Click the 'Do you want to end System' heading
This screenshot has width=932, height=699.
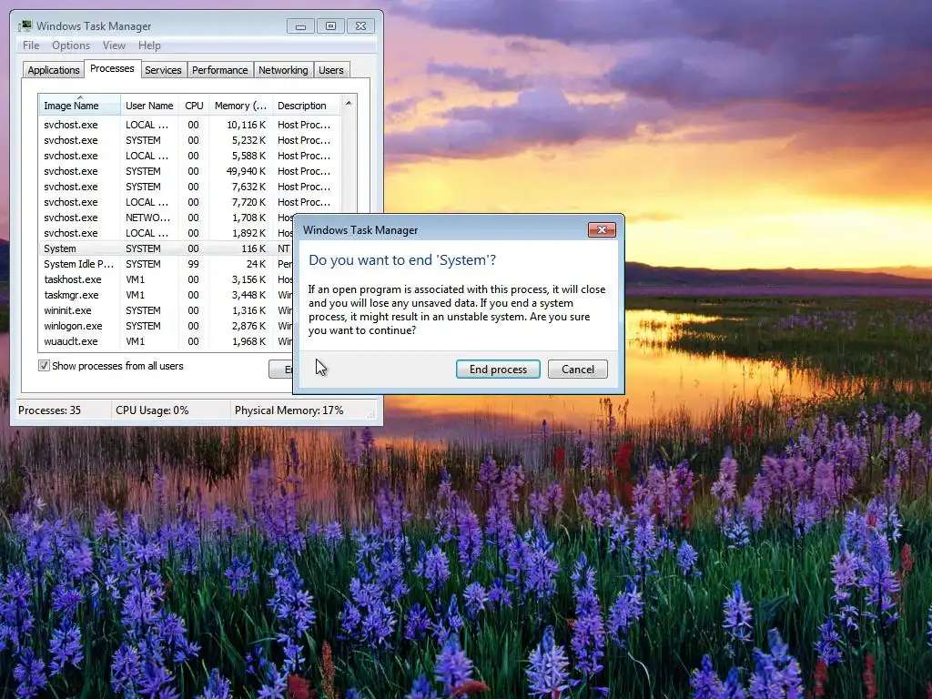click(402, 259)
